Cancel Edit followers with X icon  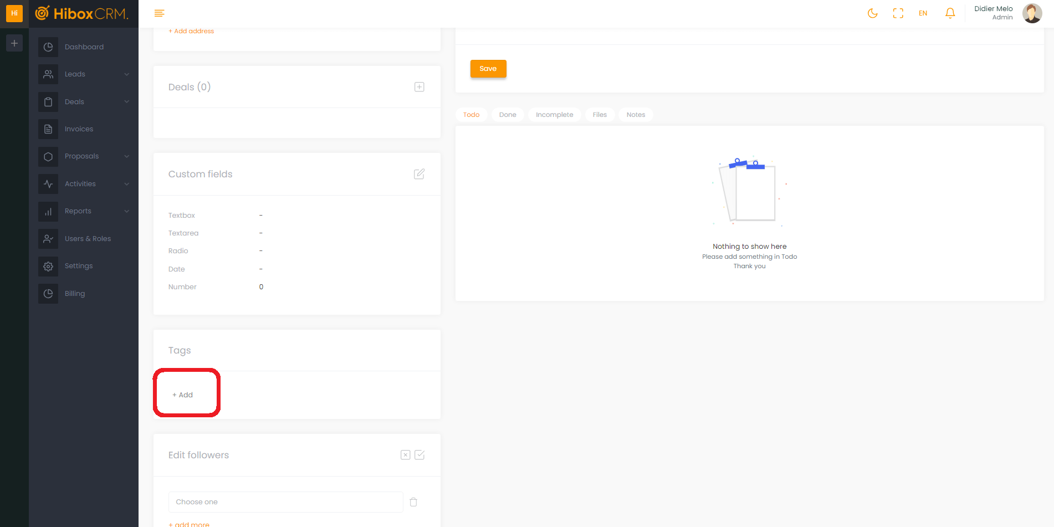[x=406, y=455]
